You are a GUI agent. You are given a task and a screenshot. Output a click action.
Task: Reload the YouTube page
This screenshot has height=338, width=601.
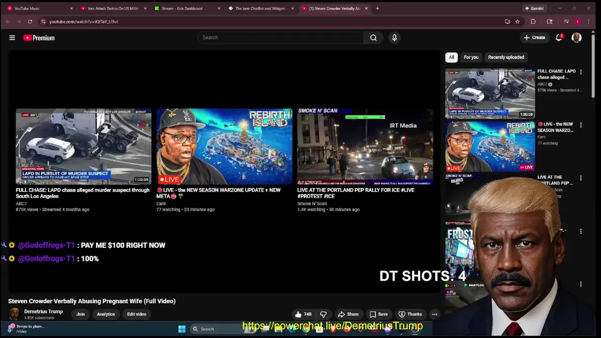(30, 22)
